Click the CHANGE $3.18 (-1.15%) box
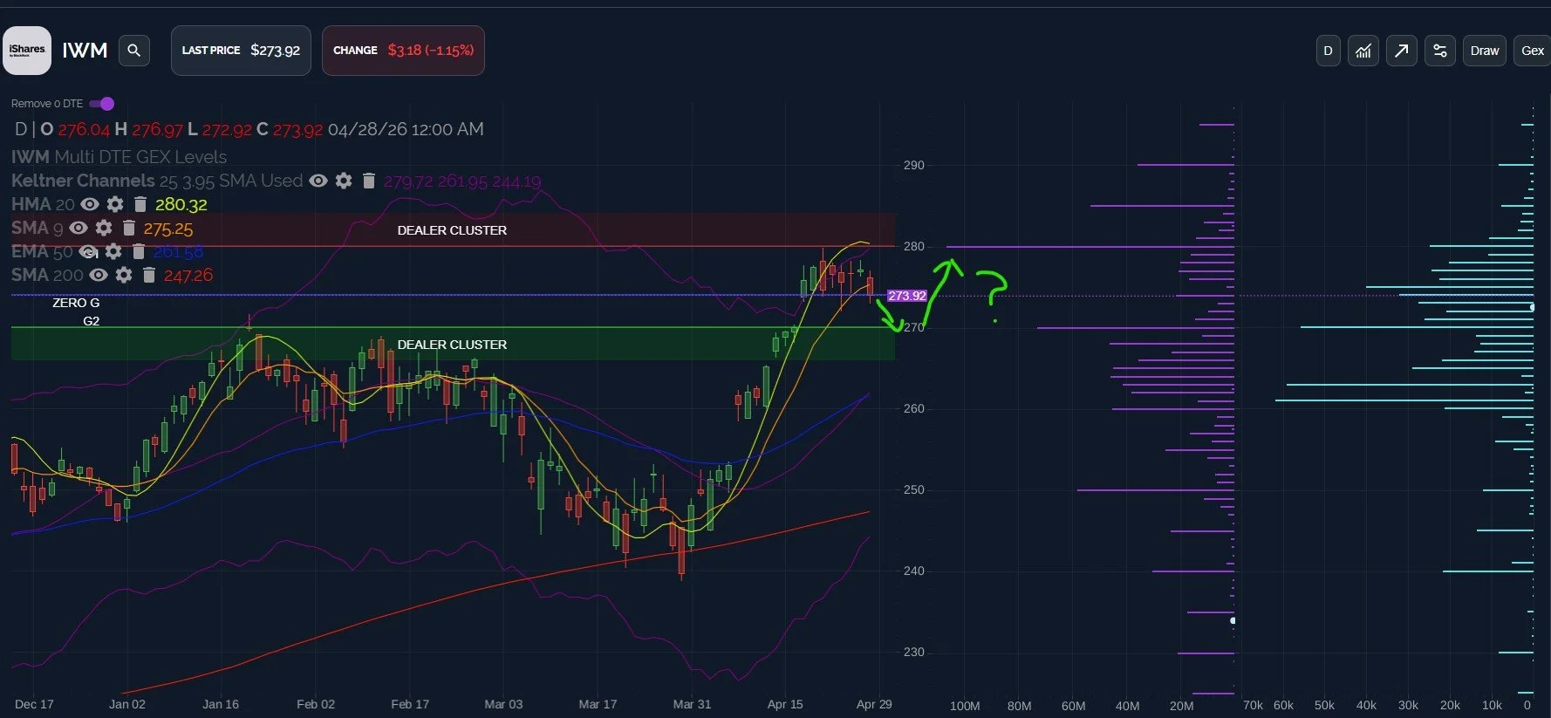This screenshot has width=1551, height=718. 403,51
